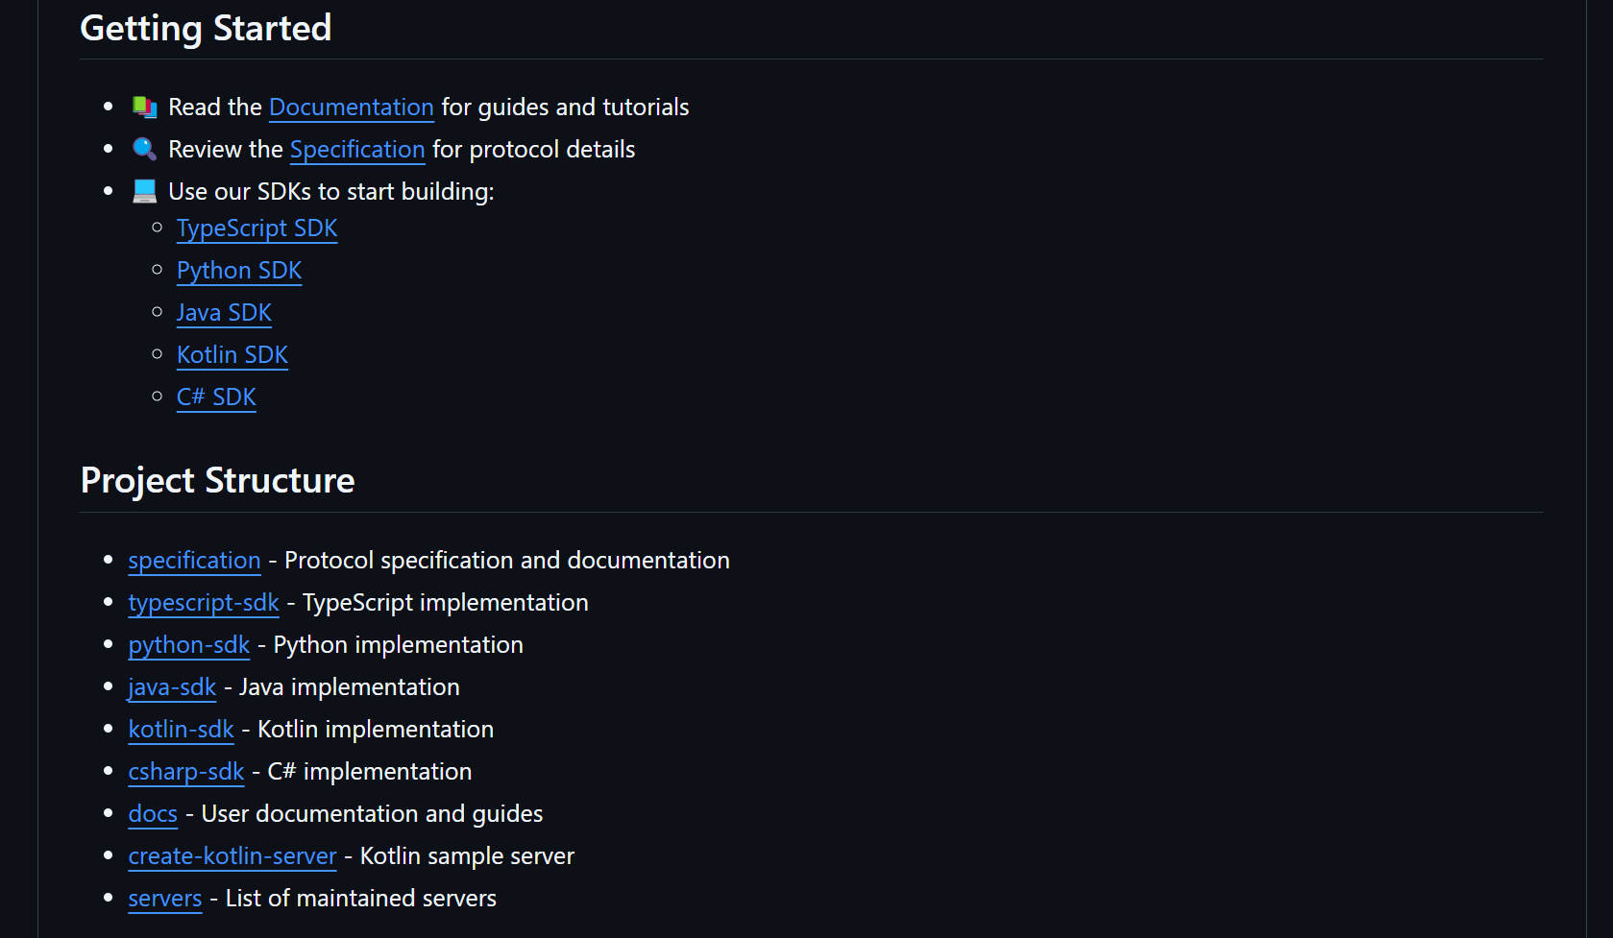Click 'Python implementation' description text
Image resolution: width=1613 pixels, height=938 pixels.
[399, 645]
